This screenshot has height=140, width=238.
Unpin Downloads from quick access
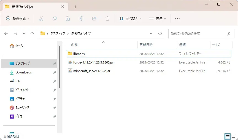tap(55, 72)
